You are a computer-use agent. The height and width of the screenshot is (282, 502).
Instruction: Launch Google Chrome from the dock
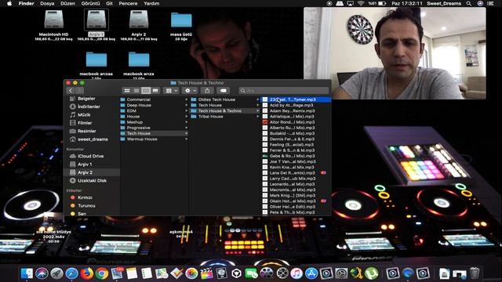(102, 273)
